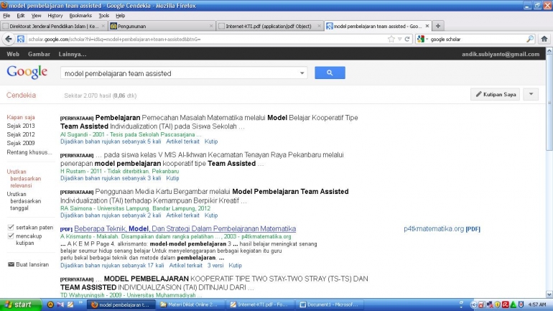
Task: Expand the search box advanced options arrow
Action: (302, 73)
